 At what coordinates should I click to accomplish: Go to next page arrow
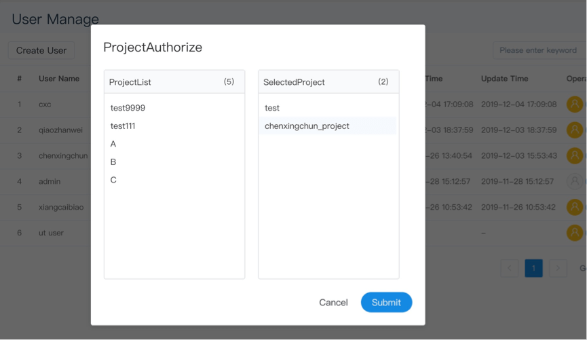tap(558, 268)
